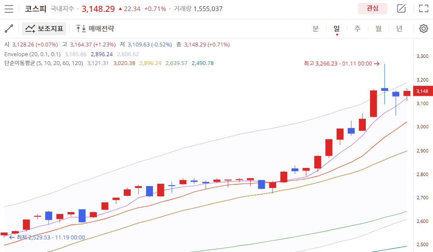Switch to 일 daily timeframe
Screen dimensions: 433x252
pos(337,29)
